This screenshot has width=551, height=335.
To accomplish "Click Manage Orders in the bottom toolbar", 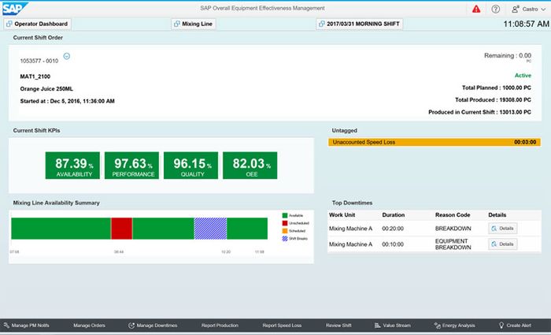I will [89, 326].
